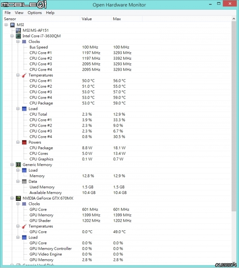The width and height of the screenshot is (239, 268).
Task: Click the 8.8 W CPU Package value
Action: click(x=87, y=148)
